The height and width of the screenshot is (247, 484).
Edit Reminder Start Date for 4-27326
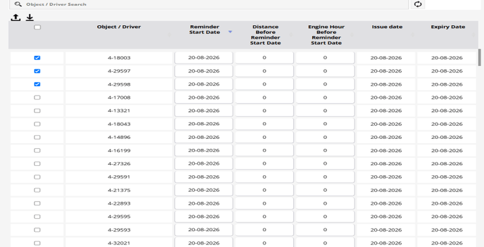(x=204, y=164)
